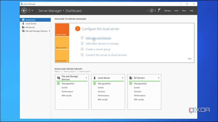Open Services in Local Server tile

(x=101, y=92)
